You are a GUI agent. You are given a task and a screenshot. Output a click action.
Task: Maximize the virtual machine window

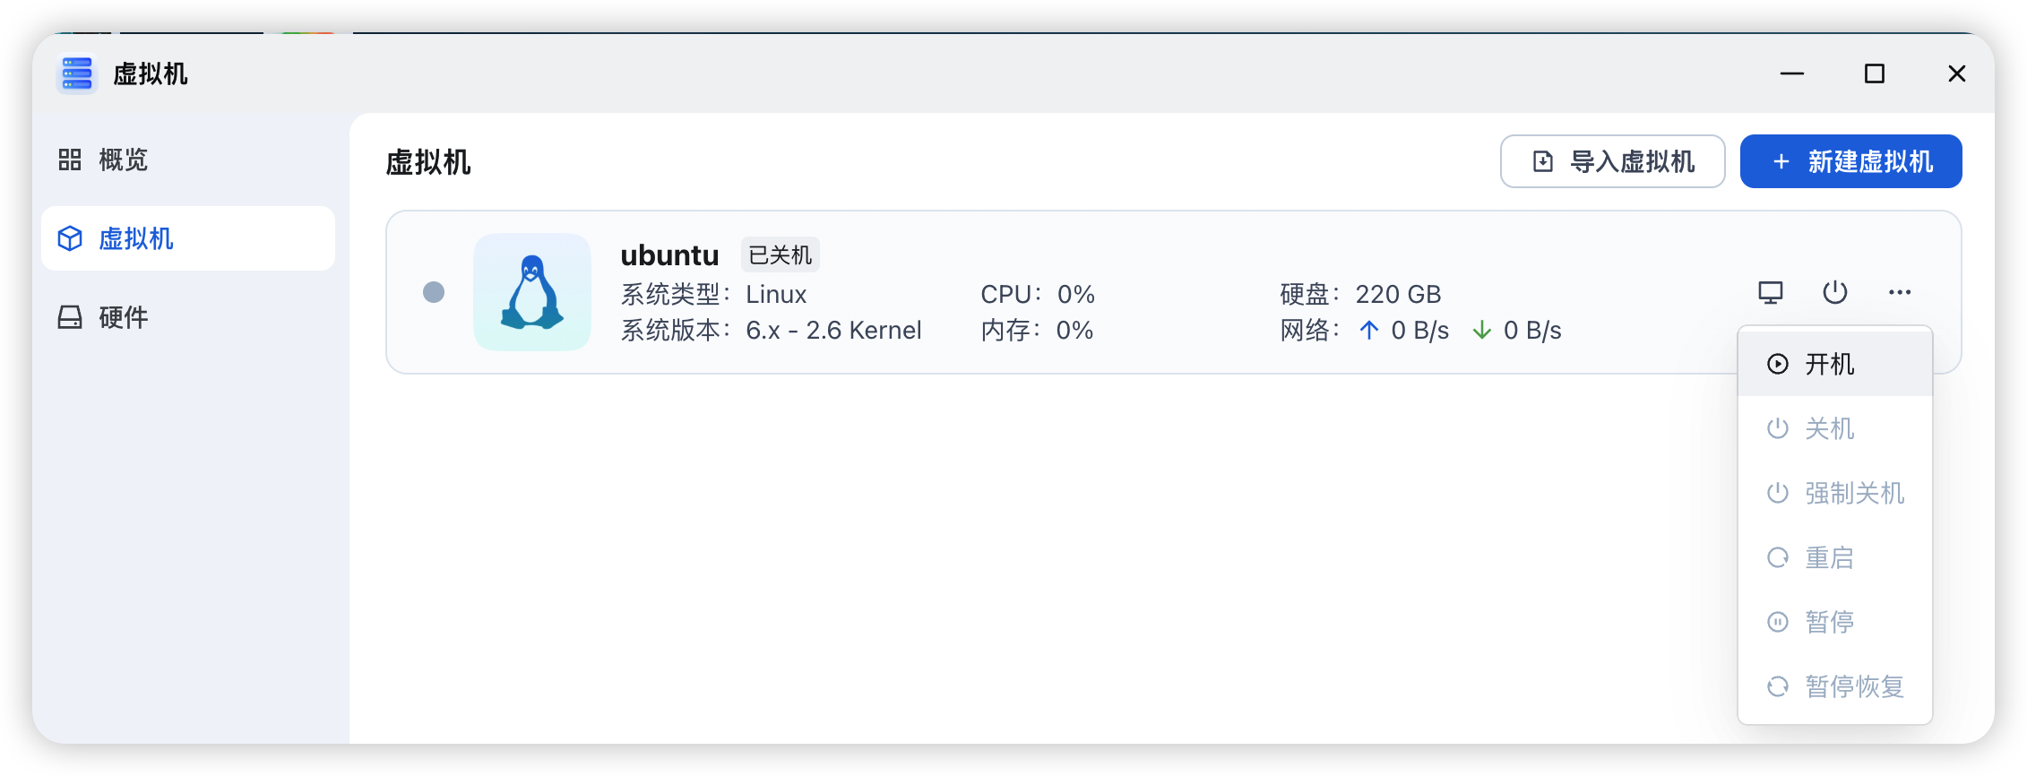pyautogui.click(x=1874, y=73)
